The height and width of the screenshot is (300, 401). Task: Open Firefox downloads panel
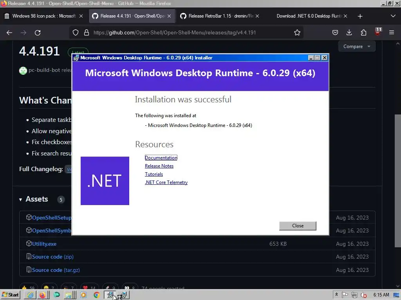(x=349, y=33)
